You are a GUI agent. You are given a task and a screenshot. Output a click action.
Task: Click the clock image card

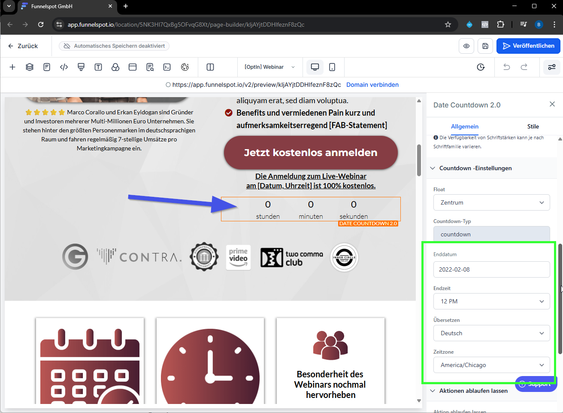click(210, 361)
